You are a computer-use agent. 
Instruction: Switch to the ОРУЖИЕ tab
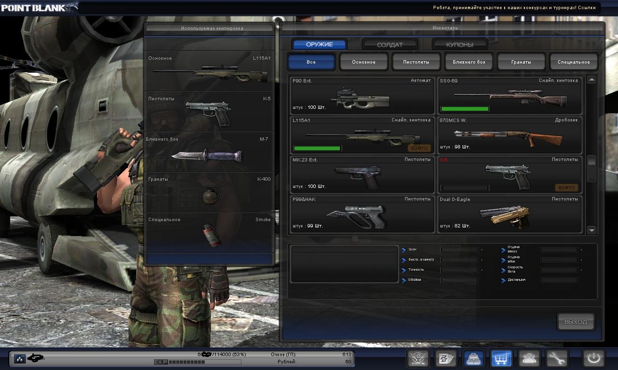320,44
